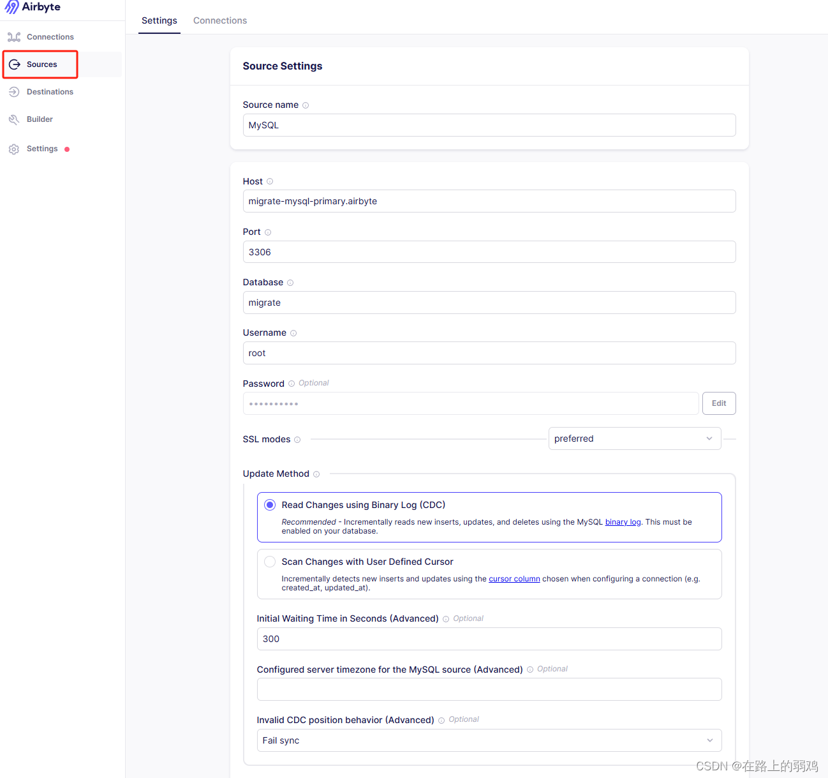
Task: Click the Destinations arrow icon
Action: tap(14, 92)
